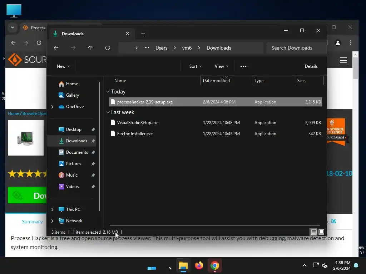This screenshot has height=274, width=366.
Task: Open the View dropdown menu
Action: click(x=221, y=66)
